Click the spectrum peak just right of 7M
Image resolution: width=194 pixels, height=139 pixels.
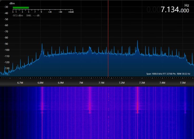coord(90,48)
